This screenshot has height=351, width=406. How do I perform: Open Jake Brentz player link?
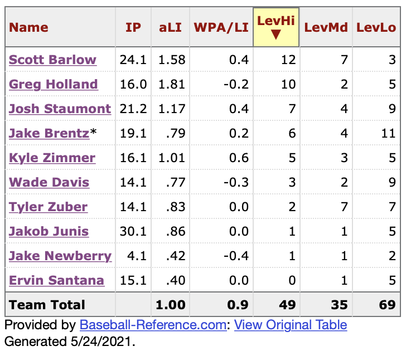(x=49, y=134)
